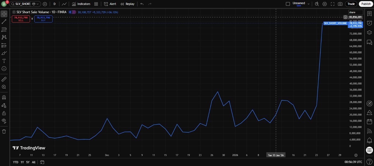Viewport: 374px width, 166px height.
Task: Open the chats panel icon
Action: point(369,42)
